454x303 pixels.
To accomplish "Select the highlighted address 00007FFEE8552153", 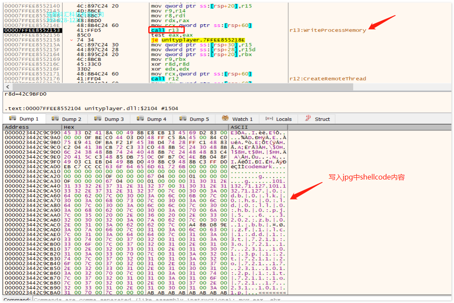I will click(x=32, y=30).
